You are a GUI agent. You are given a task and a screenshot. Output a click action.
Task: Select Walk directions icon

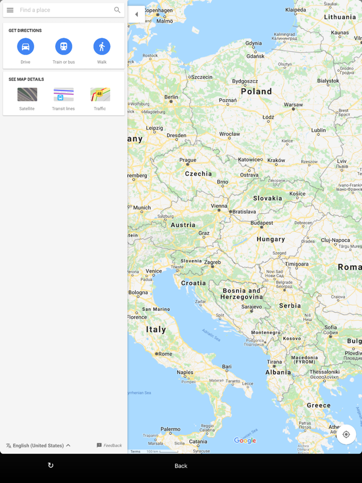pos(102,47)
